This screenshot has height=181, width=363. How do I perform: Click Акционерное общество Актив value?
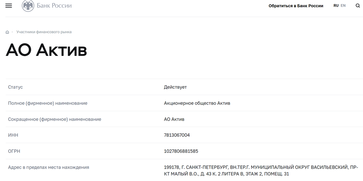(197, 103)
